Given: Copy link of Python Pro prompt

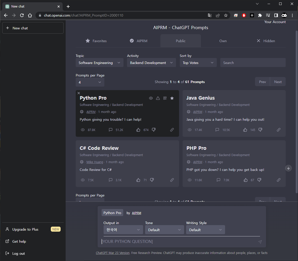Looking at the screenshot, I should 172,130.
